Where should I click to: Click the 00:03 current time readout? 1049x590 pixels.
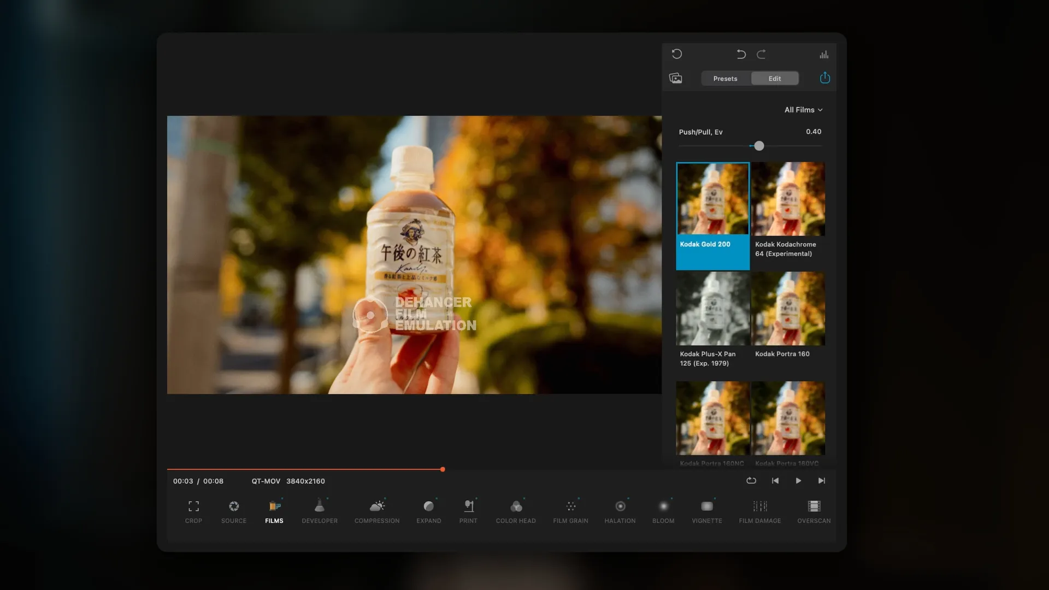pos(183,481)
